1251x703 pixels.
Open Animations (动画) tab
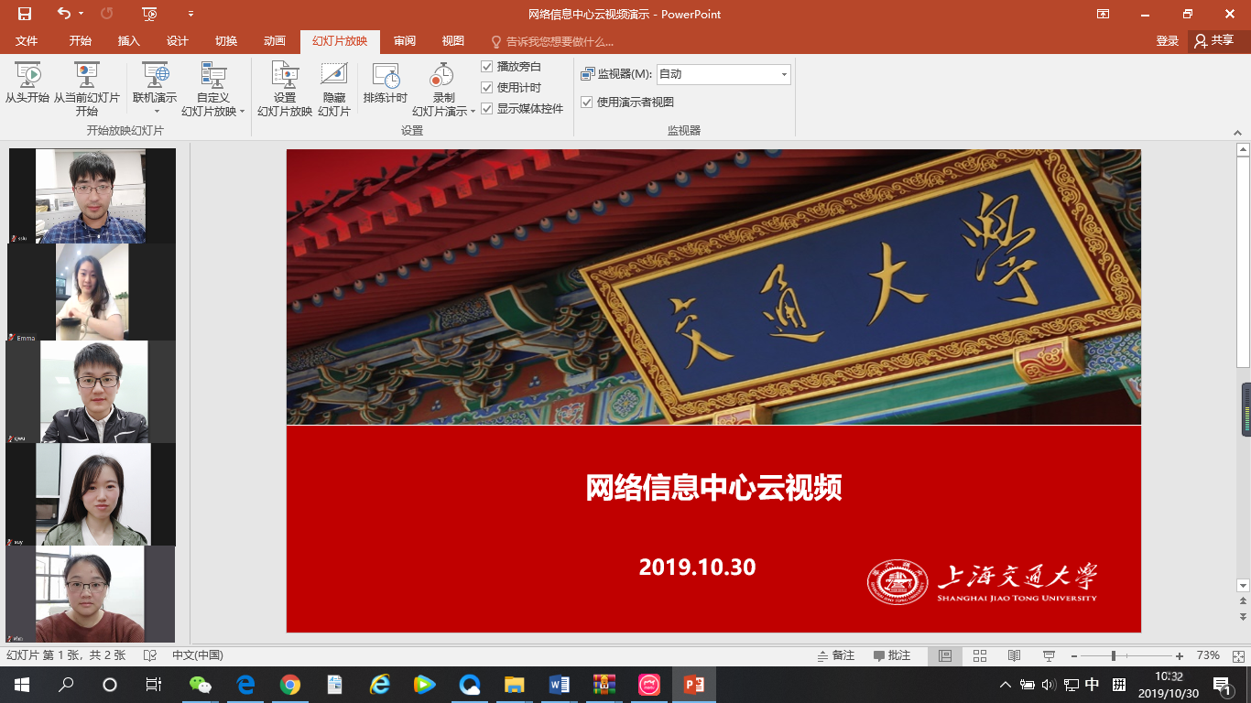pos(275,41)
